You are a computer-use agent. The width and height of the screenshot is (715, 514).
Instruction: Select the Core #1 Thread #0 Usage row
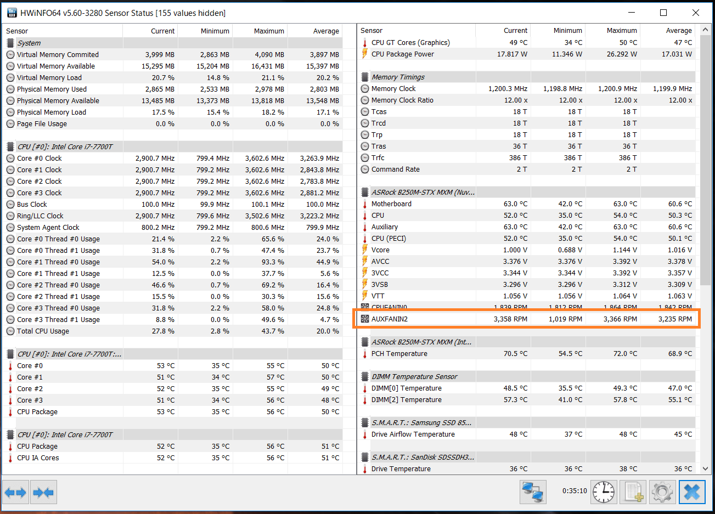[172, 262]
